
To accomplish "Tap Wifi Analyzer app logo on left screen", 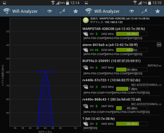I will click(x=7, y=11).
